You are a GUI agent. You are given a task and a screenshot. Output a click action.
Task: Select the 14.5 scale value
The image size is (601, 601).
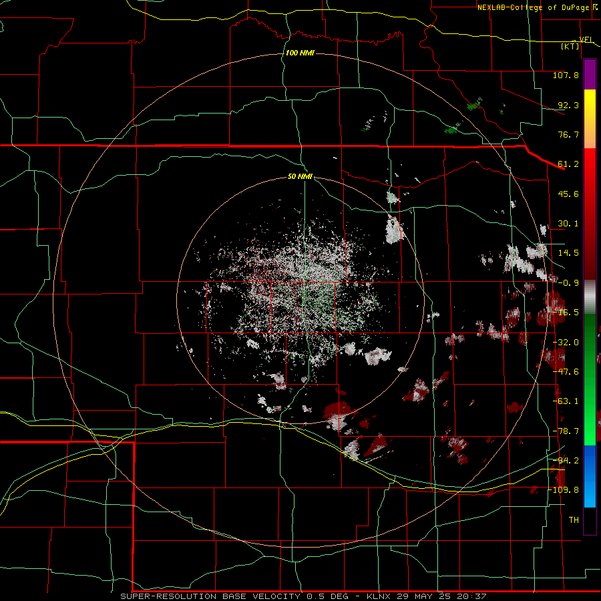[x=568, y=253]
